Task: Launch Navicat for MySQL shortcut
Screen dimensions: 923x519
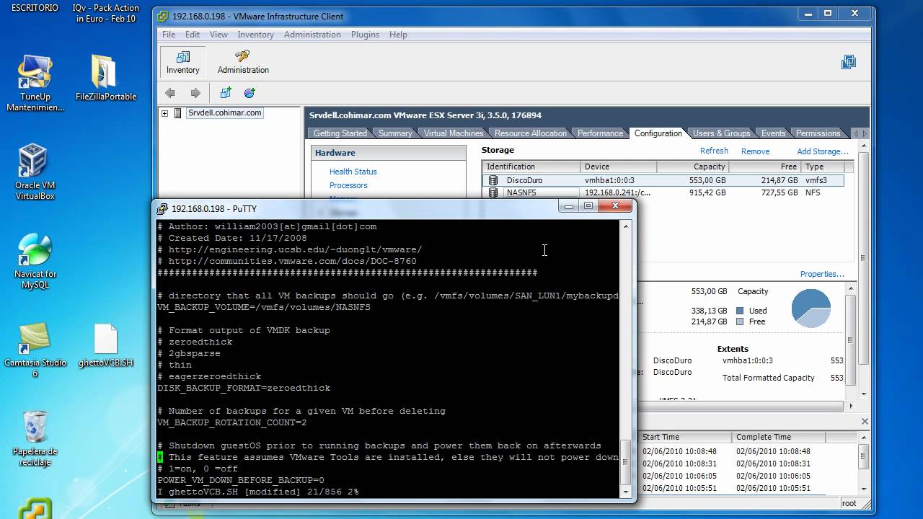Action: [x=35, y=260]
